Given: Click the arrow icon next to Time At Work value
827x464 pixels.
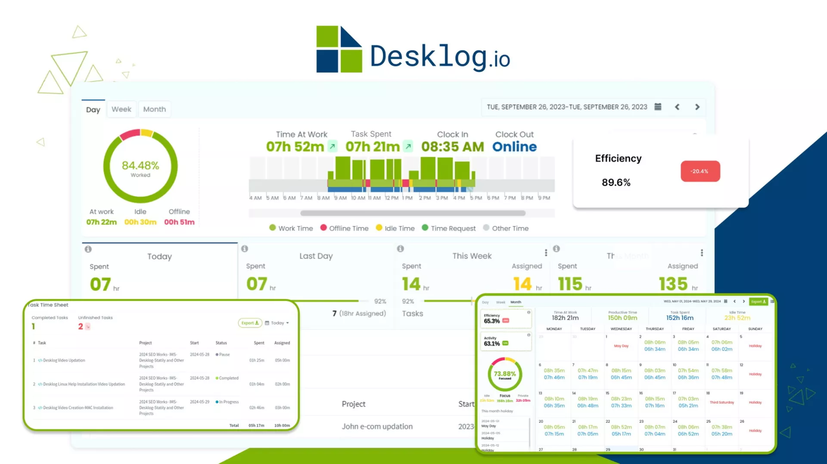Looking at the screenshot, I should pos(333,146).
